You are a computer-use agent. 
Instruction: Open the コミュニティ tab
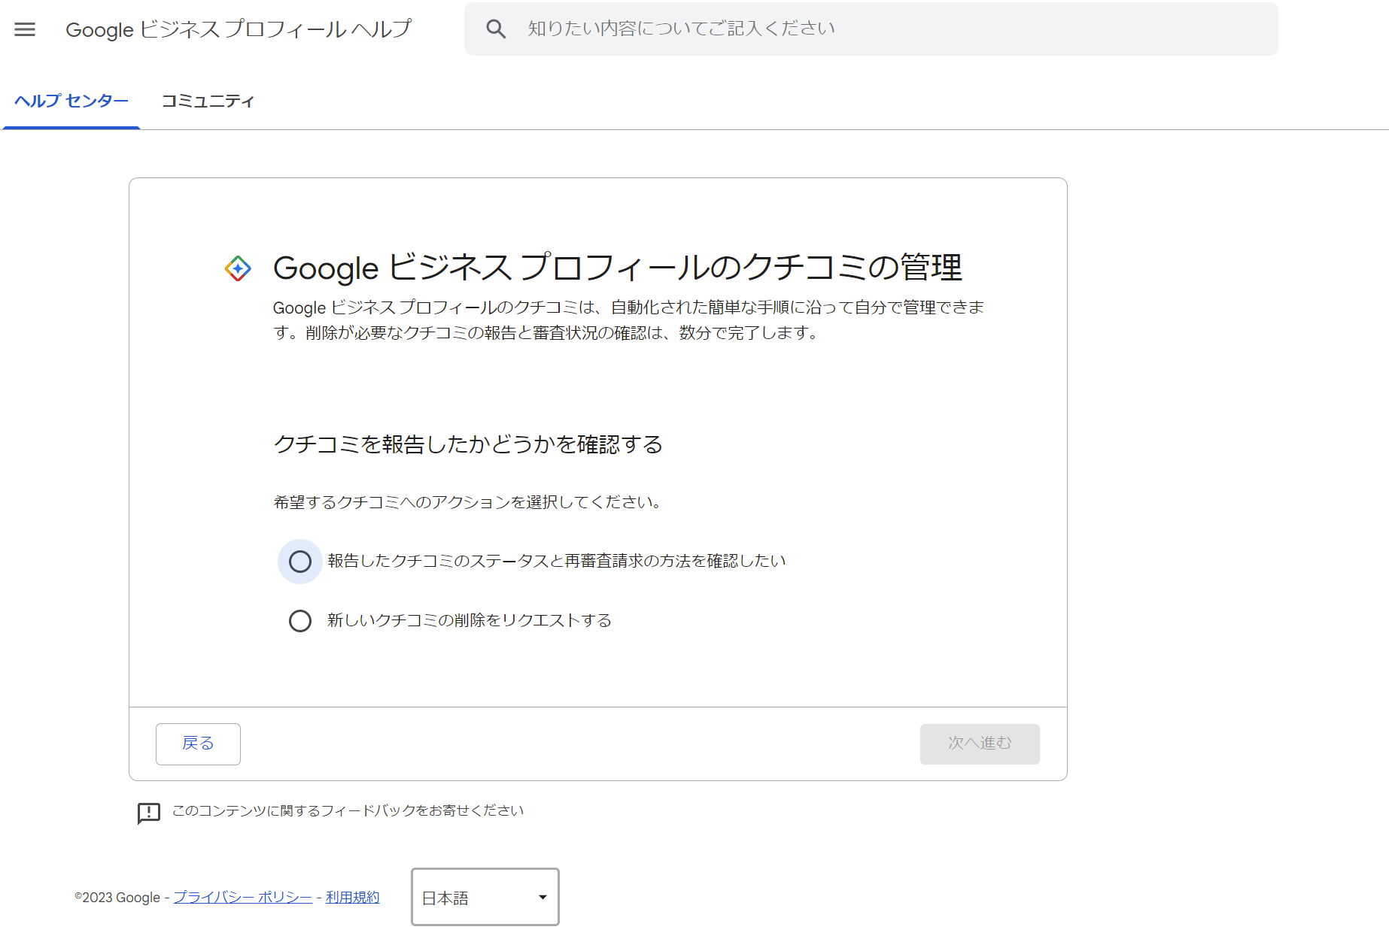[208, 101]
